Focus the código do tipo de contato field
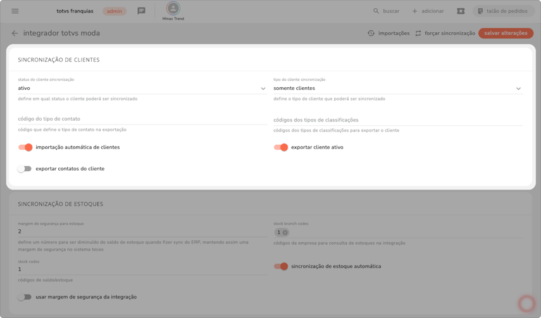Screen dimensions: 541x318 click(x=142, y=119)
